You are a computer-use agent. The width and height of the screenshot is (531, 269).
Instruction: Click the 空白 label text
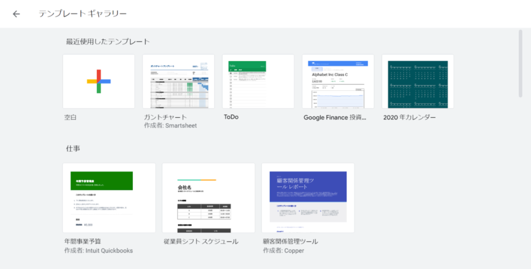[71, 117]
